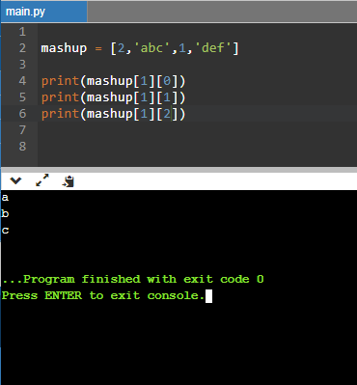The width and height of the screenshot is (357, 385).
Task: Select line number 7 in the gutter
Action: point(22,130)
